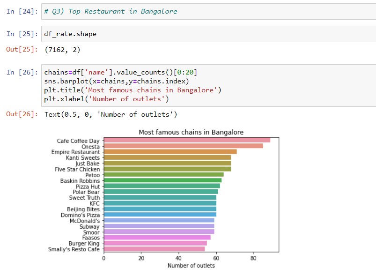
Task: Click the Beijing Bites axis label
Action: [x=83, y=209]
